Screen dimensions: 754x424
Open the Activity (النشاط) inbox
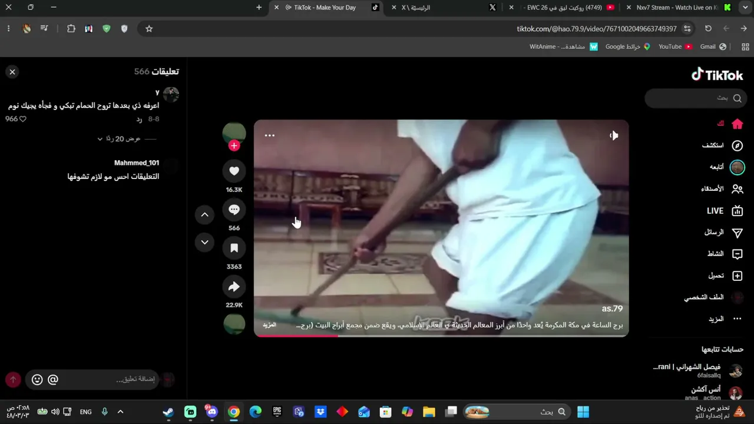725,254
